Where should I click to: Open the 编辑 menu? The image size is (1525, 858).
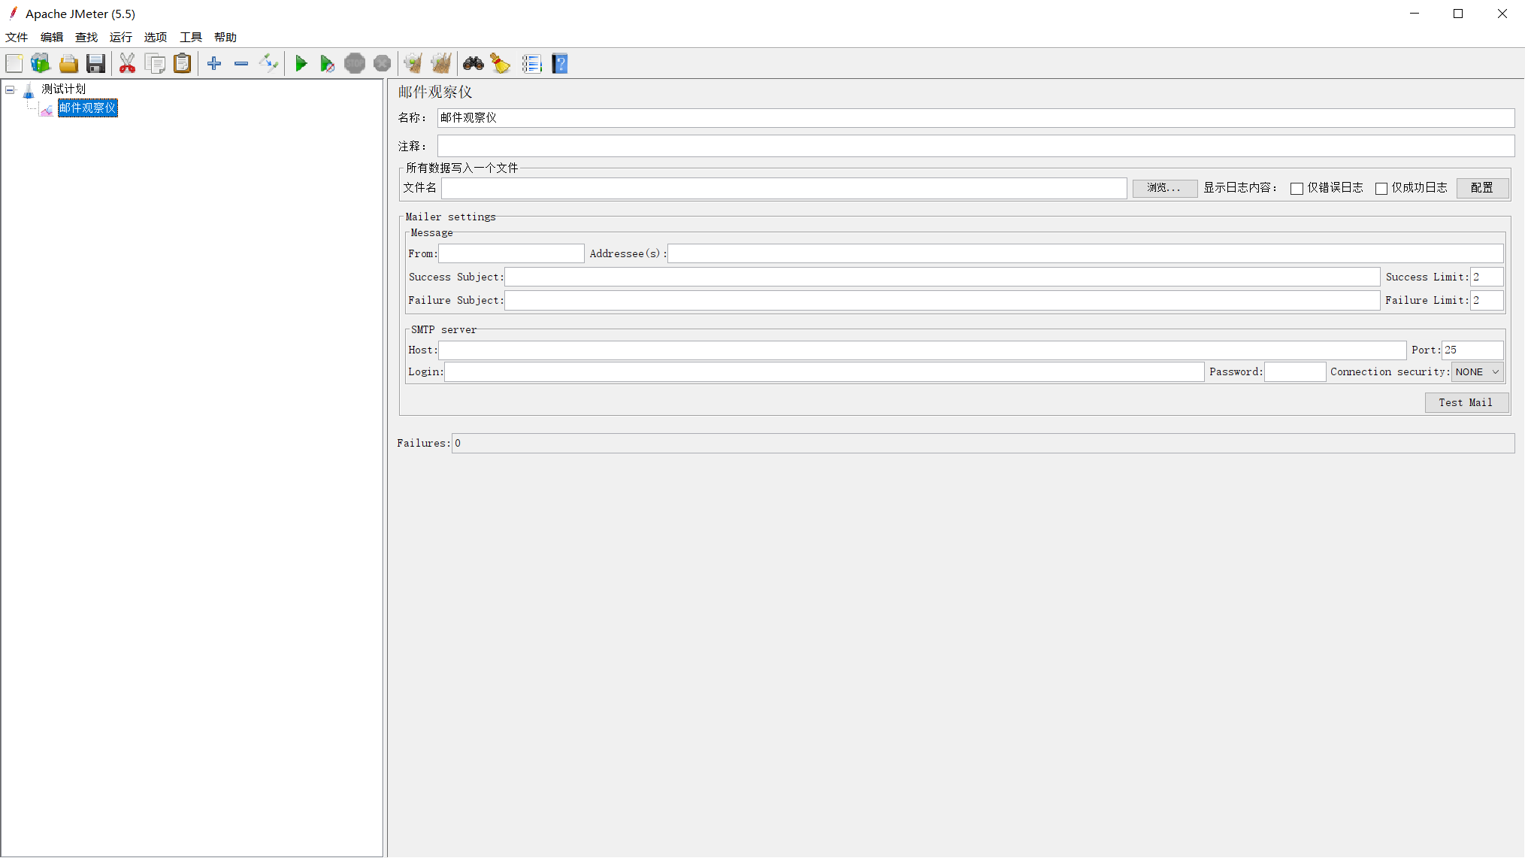point(52,38)
